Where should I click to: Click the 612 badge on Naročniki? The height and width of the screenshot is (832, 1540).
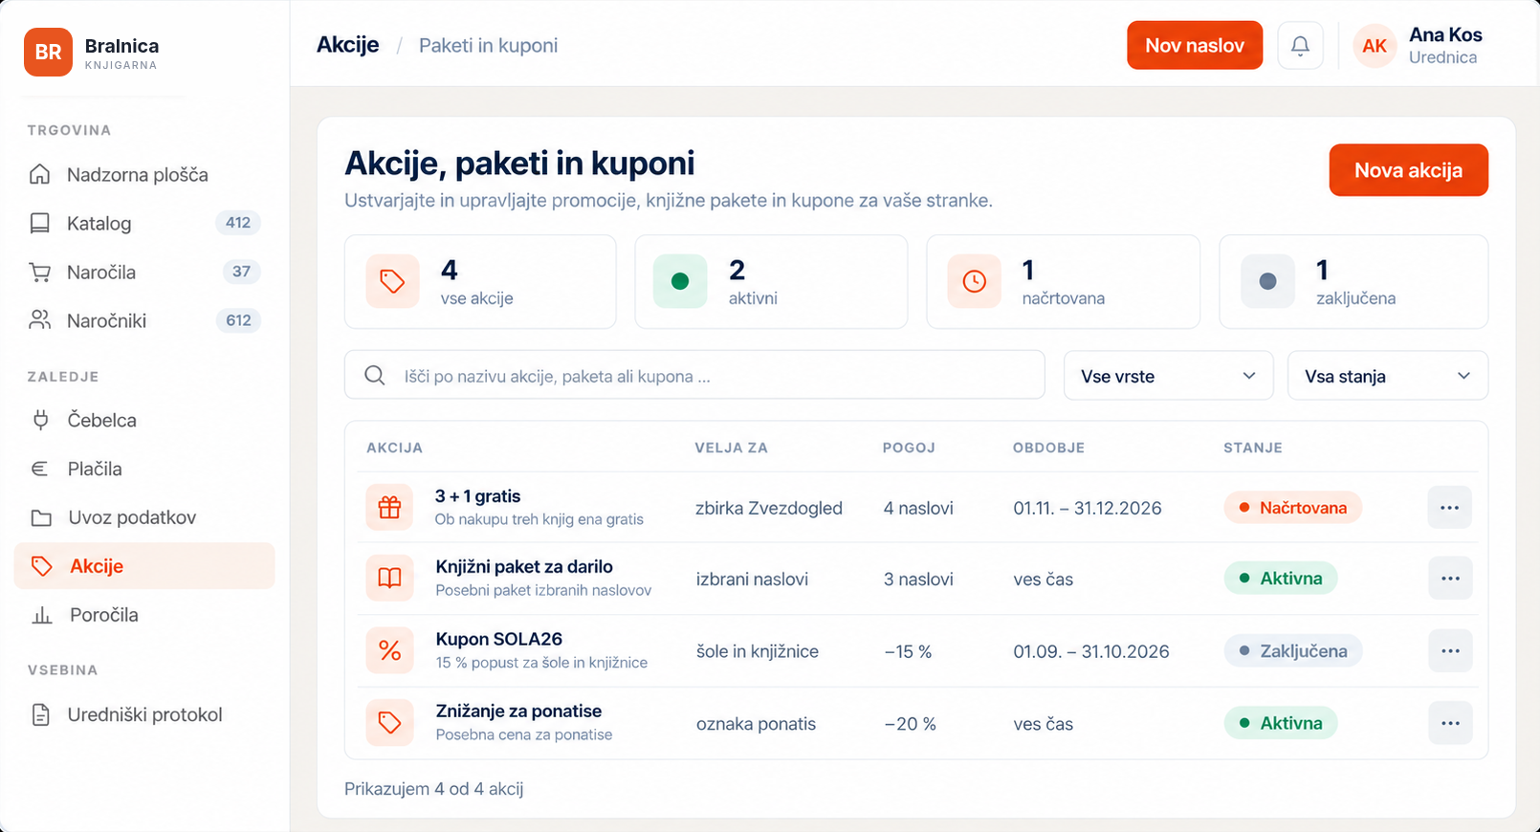click(238, 320)
